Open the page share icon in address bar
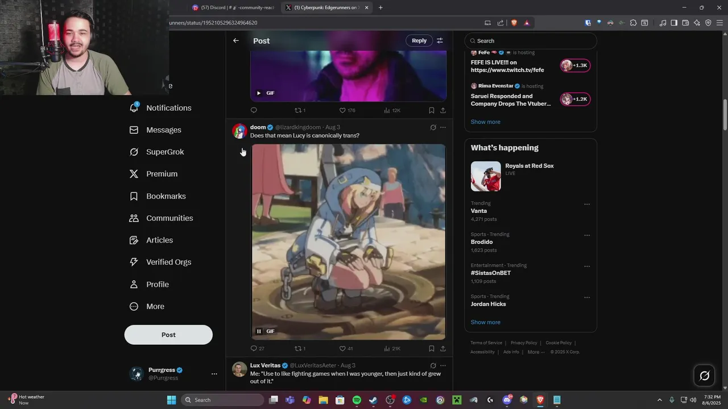This screenshot has width=728, height=409. click(500, 23)
